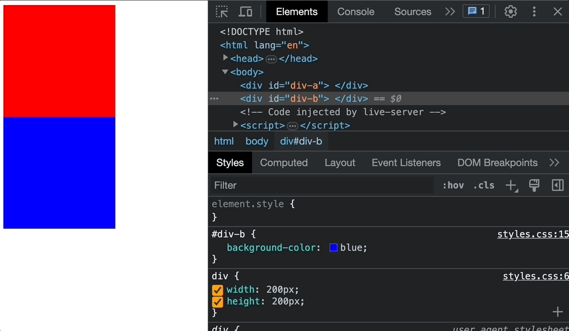569x331 pixels.
Task: Toggle the device toolbar icon
Action: (245, 12)
